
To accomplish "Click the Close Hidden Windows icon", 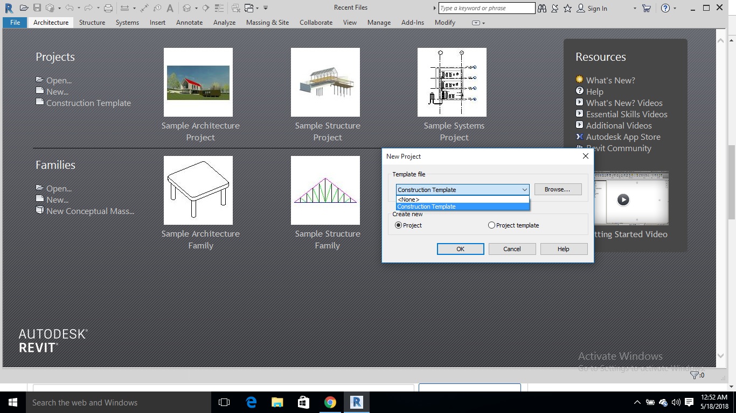I will pos(236,8).
